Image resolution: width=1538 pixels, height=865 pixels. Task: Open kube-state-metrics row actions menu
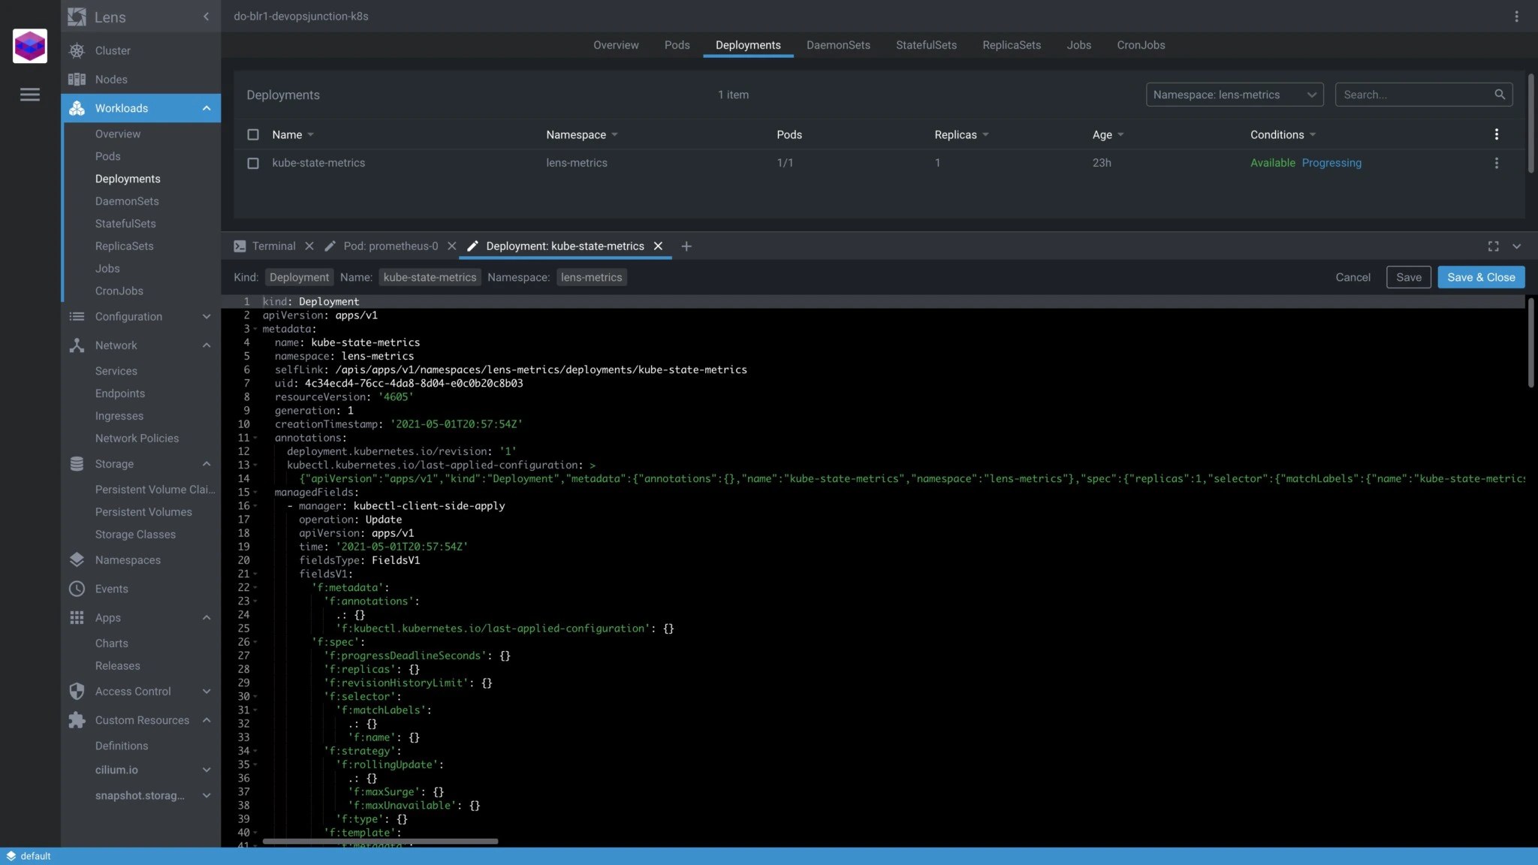(1496, 163)
